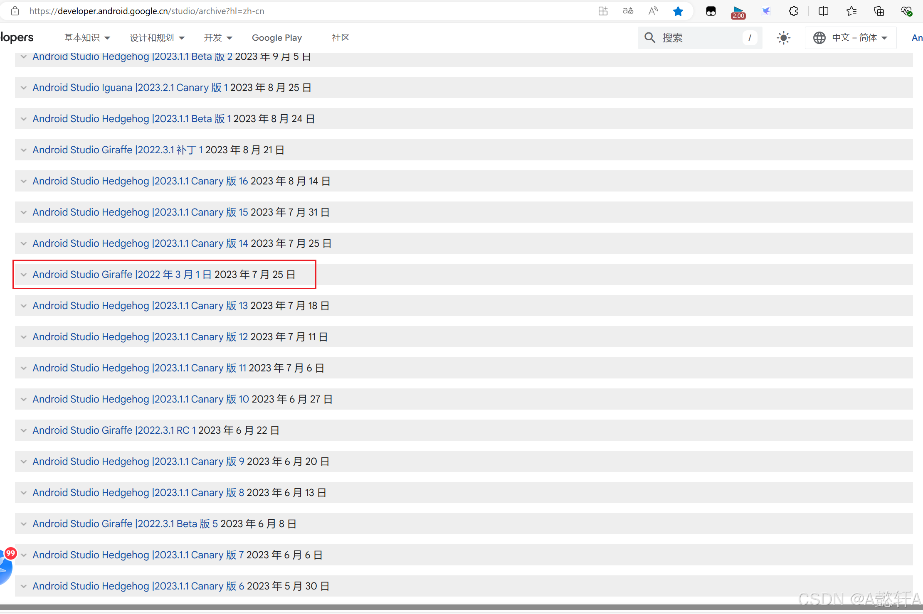Open the 社区 nav item
The height and width of the screenshot is (614, 923).
(341, 38)
